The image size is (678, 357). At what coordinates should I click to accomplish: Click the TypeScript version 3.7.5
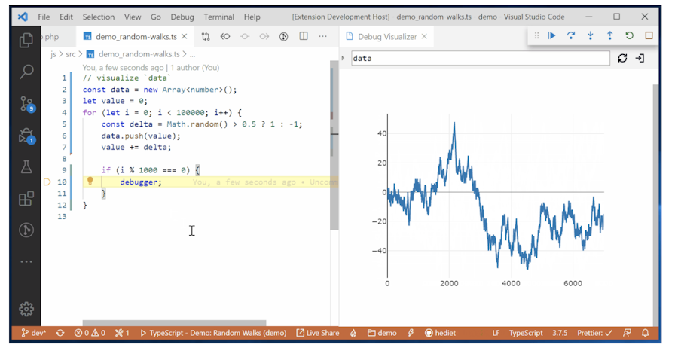pyautogui.click(x=560, y=333)
